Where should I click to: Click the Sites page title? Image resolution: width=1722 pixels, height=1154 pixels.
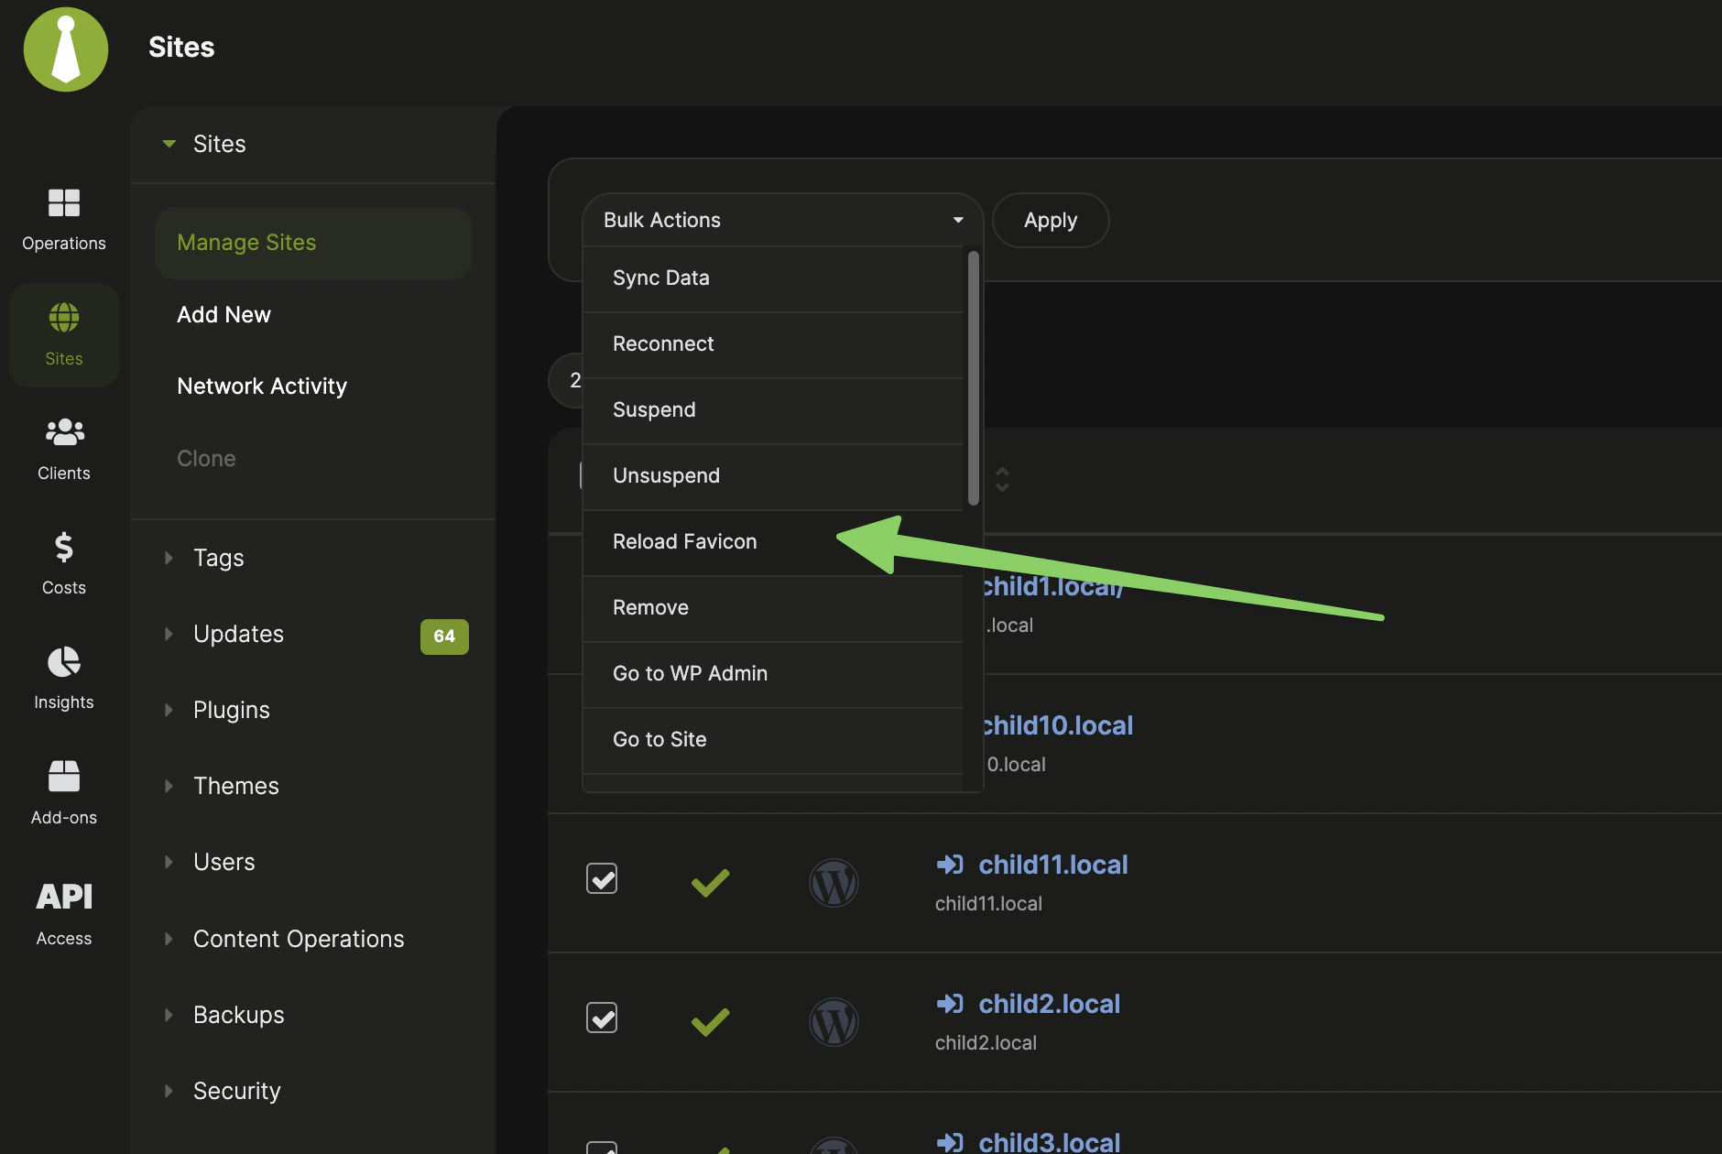[181, 48]
